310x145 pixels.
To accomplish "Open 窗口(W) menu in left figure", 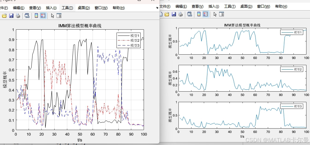I will click(x=101, y=8).
